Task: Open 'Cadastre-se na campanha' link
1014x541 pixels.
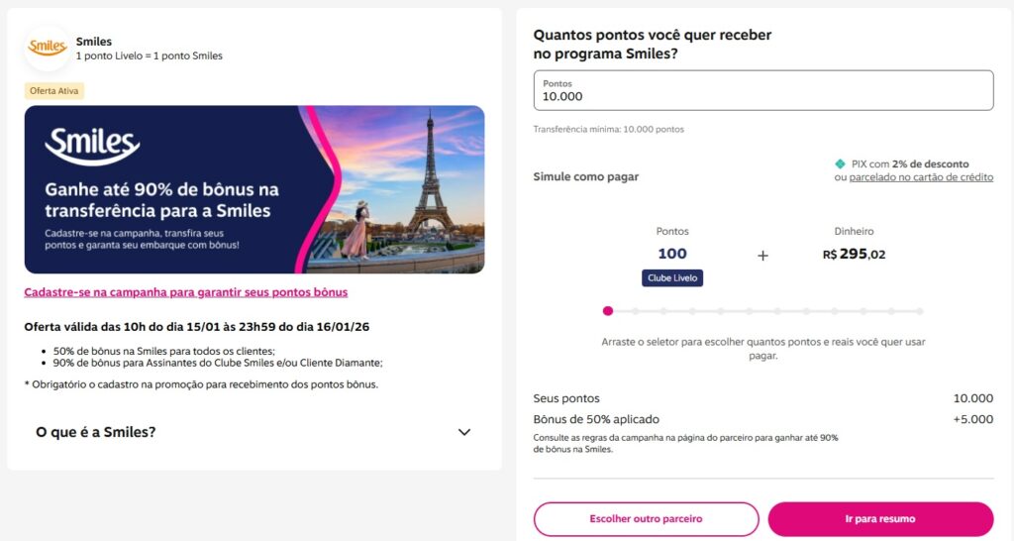Action: click(185, 292)
